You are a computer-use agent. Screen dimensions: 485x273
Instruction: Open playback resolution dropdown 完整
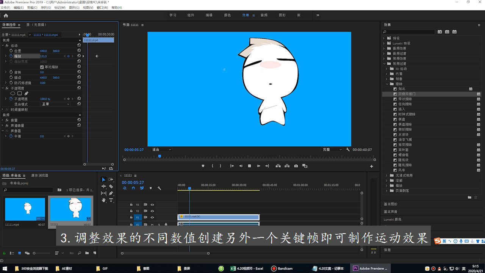tap(332, 150)
